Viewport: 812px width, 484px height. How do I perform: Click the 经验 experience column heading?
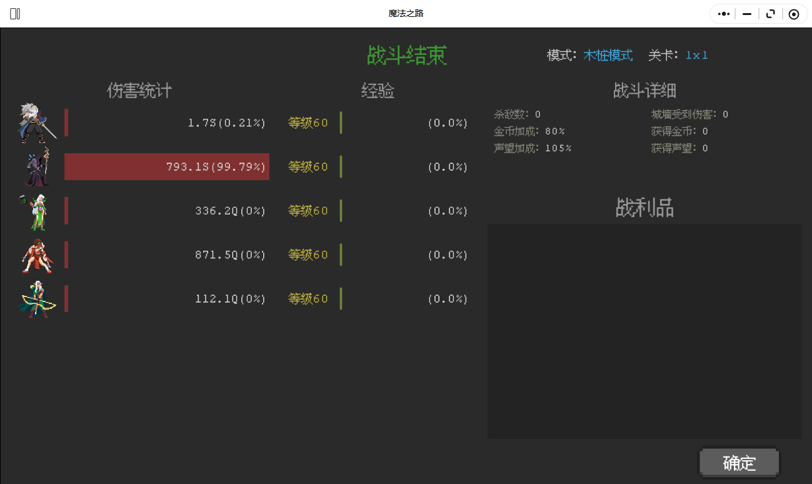pyautogui.click(x=378, y=91)
